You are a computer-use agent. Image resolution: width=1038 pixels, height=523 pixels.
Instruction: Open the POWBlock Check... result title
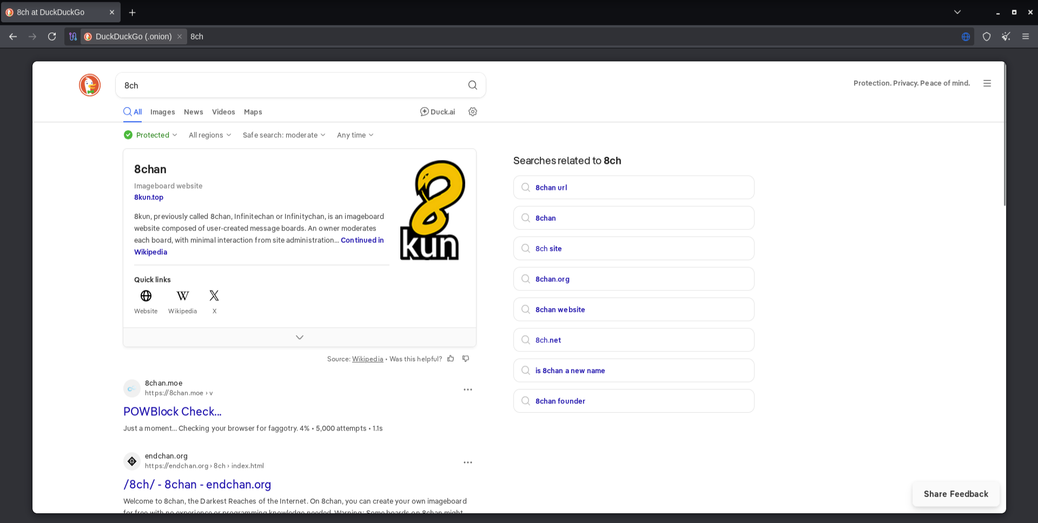(x=173, y=412)
